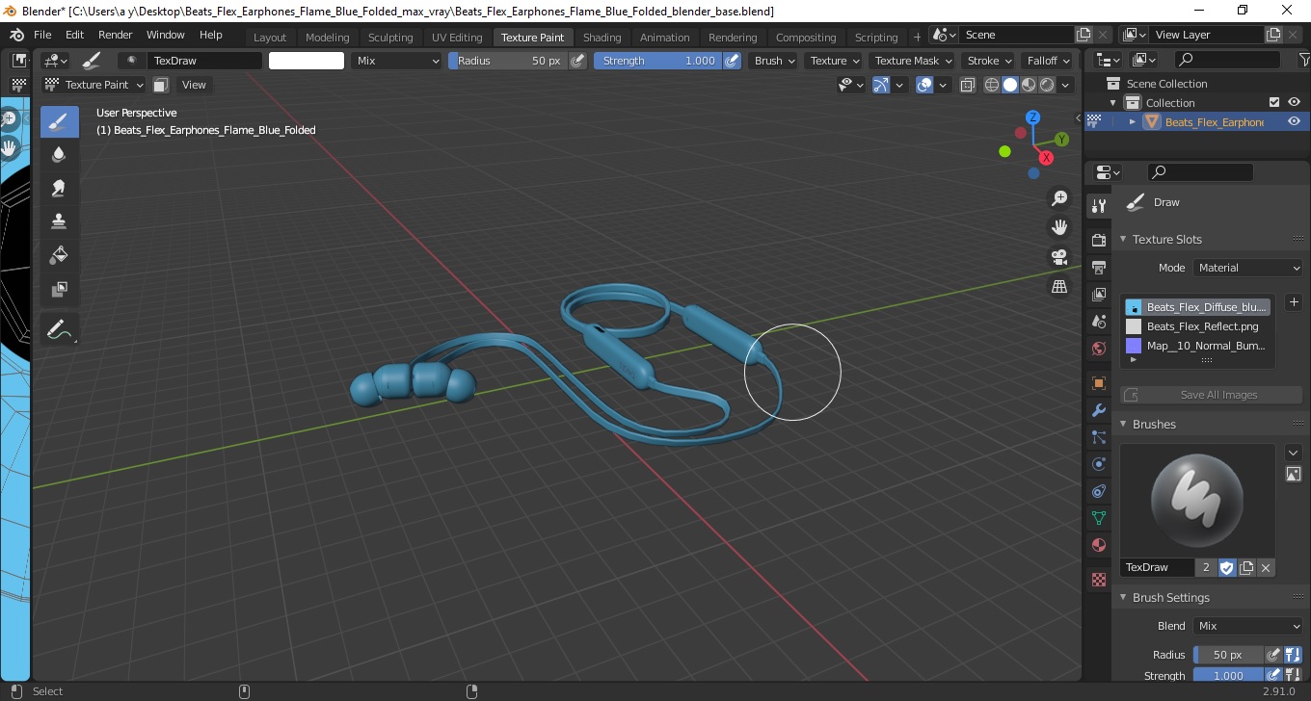The image size is (1311, 701).
Task: Open the Output properties tab
Action: point(1098,267)
